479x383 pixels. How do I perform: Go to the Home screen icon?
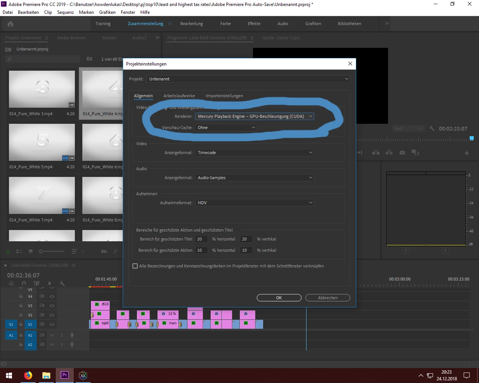tap(10, 24)
